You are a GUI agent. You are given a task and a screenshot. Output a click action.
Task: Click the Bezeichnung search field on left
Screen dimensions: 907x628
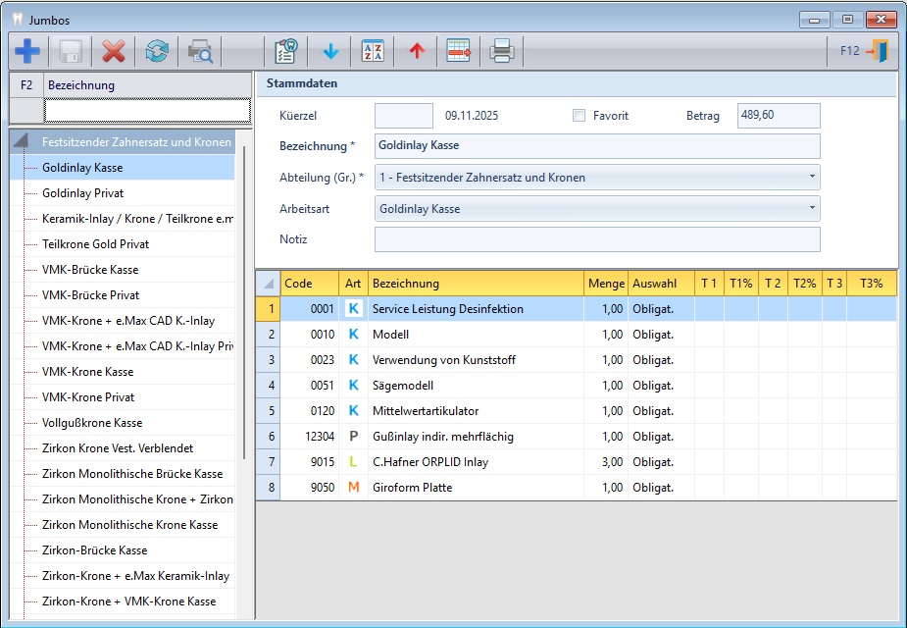(147, 110)
